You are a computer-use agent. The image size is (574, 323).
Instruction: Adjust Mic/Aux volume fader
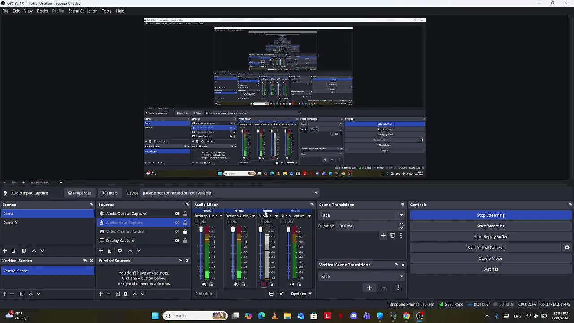(261, 230)
